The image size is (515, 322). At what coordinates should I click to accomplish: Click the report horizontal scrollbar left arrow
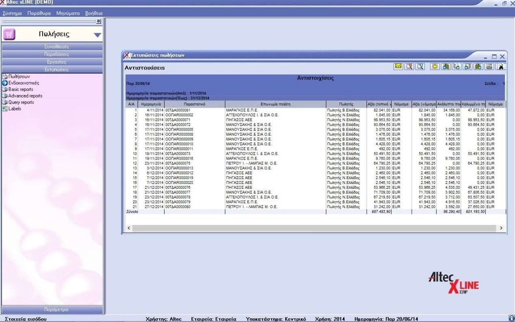click(x=129, y=228)
